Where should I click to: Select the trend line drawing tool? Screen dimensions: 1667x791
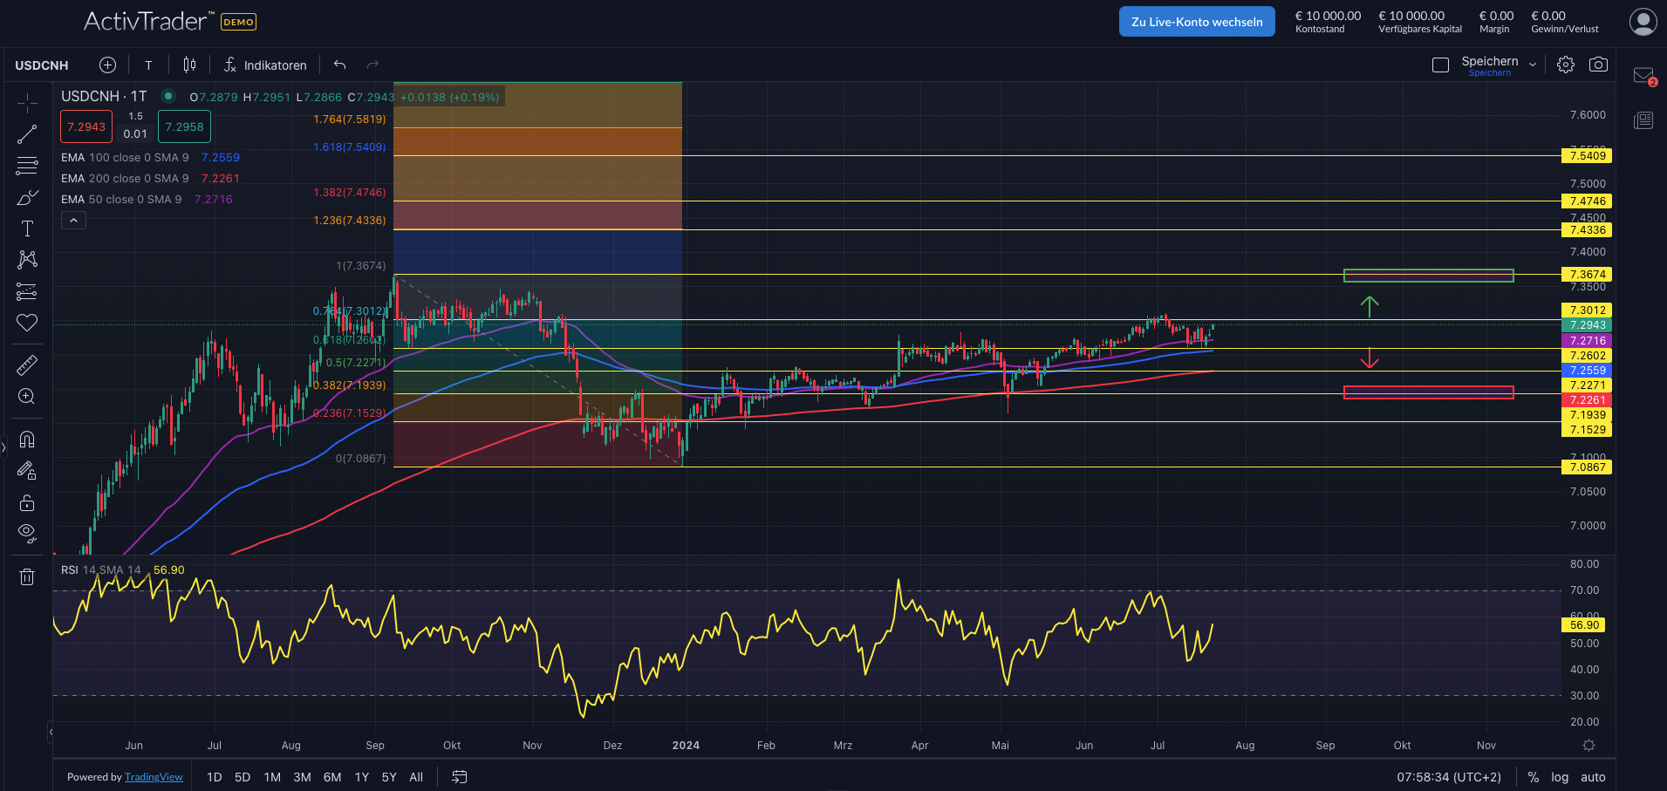point(27,133)
